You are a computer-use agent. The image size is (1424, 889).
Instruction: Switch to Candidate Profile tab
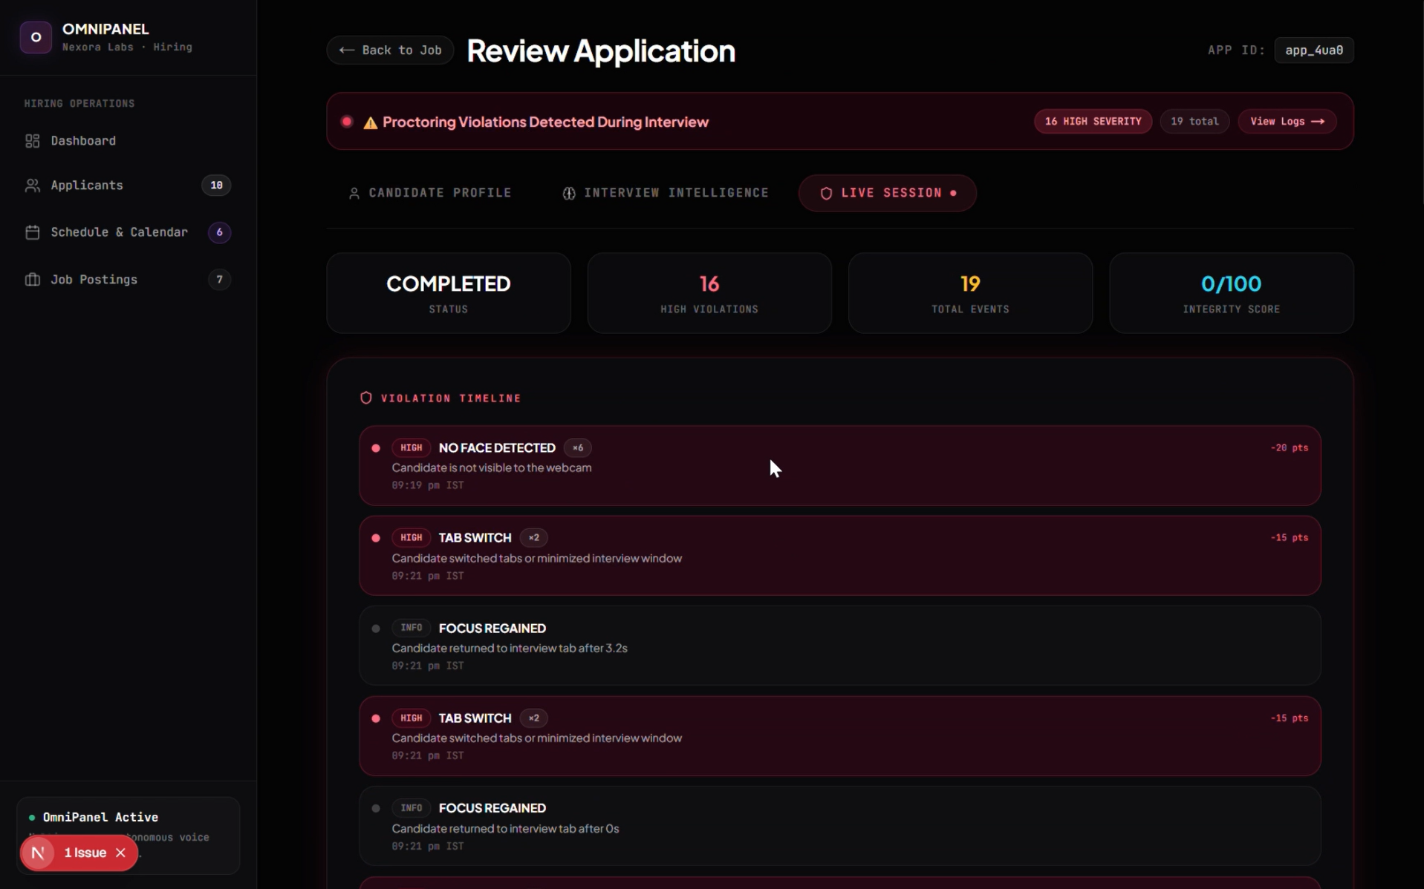pyautogui.click(x=430, y=194)
